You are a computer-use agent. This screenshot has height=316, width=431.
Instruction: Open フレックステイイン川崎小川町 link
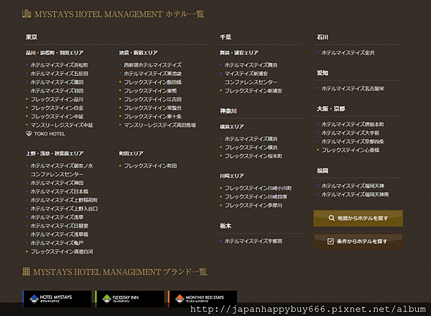click(258, 188)
